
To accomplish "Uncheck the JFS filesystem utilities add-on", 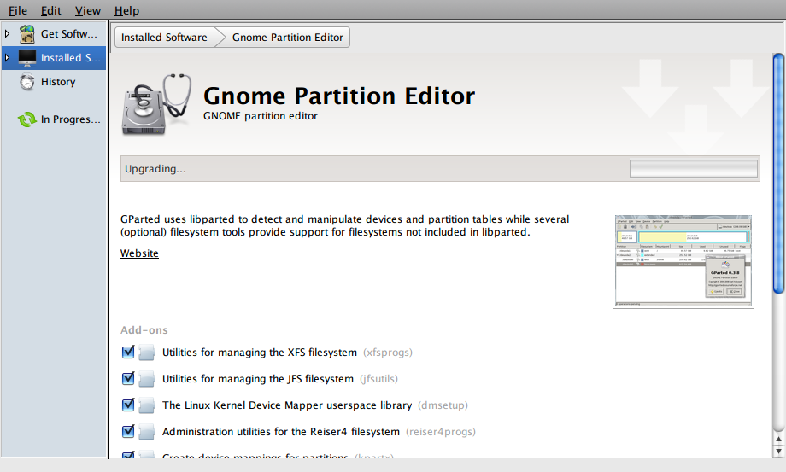I will (128, 378).
